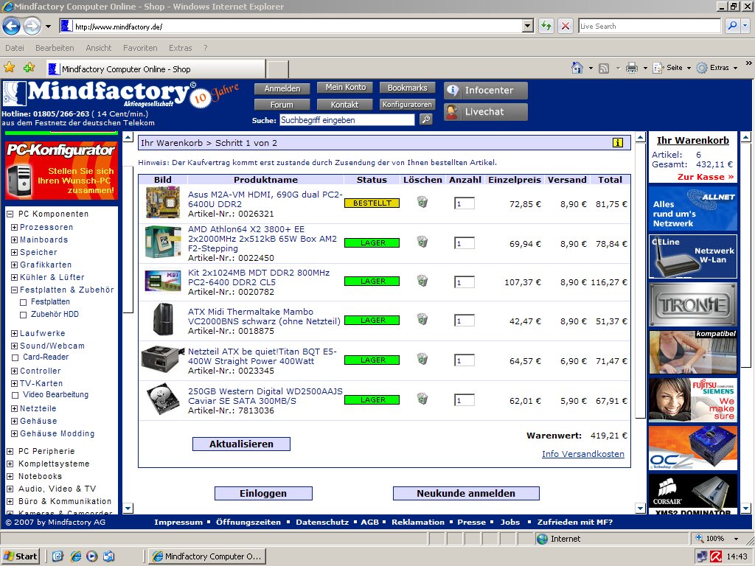Click the Einloggen button
This screenshot has width=755, height=566.
[263, 493]
